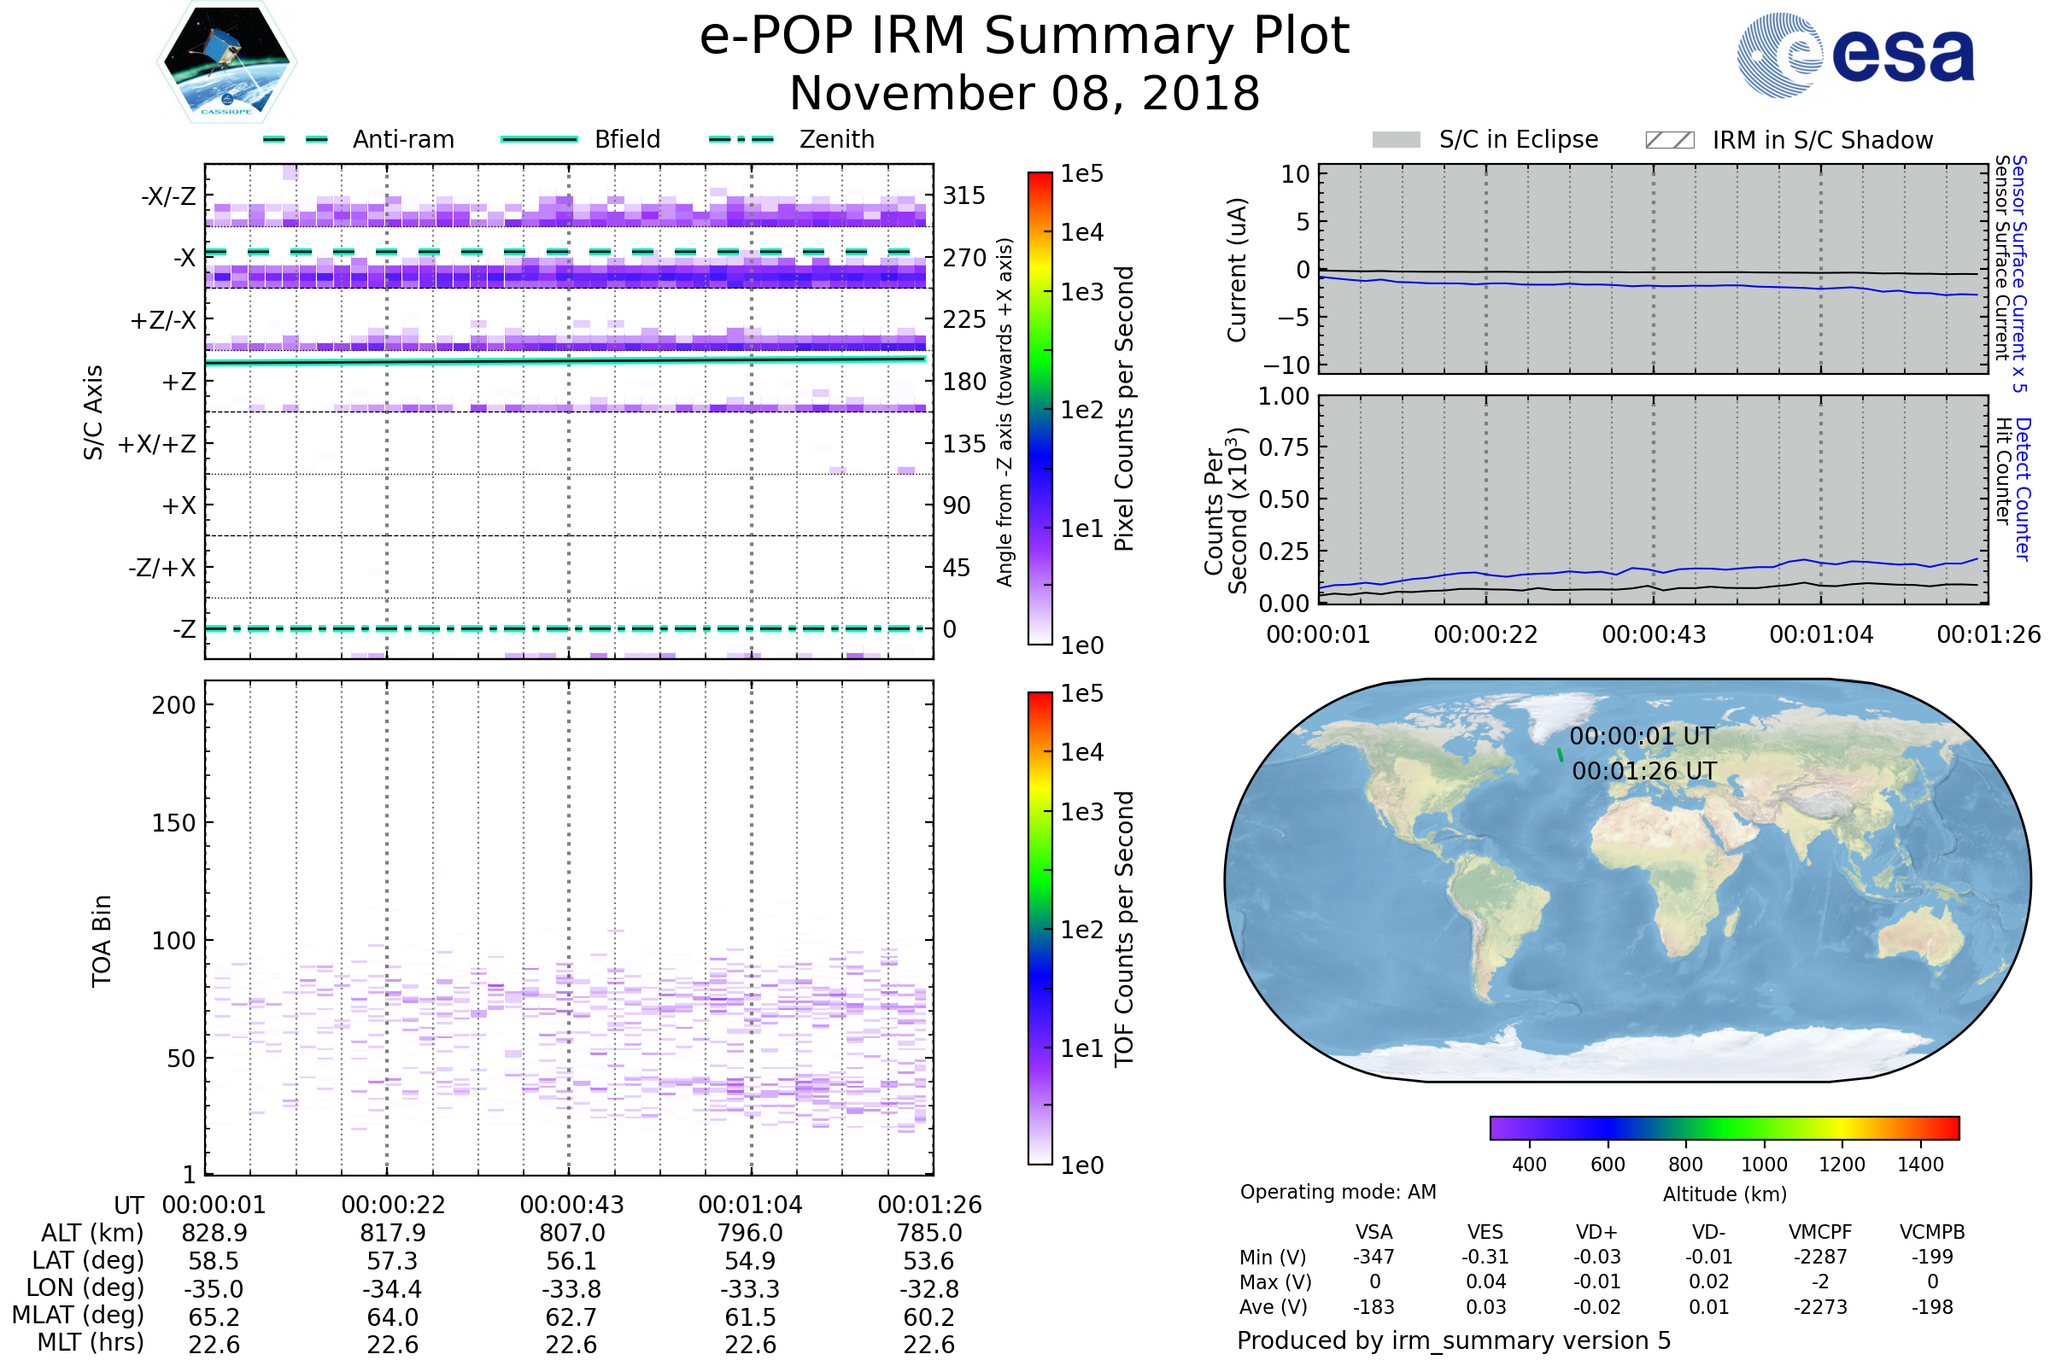2050x1366 pixels.
Task: Click the Produced by irm_summary version 5 text
Action: (x=1453, y=1340)
